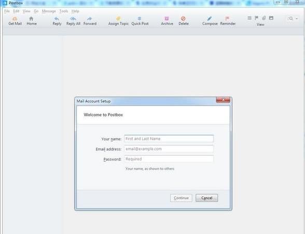Select the Reply All icon
The width and height of the screenshot is (305, 234).
pyautogui.click(x=73, y=19)
